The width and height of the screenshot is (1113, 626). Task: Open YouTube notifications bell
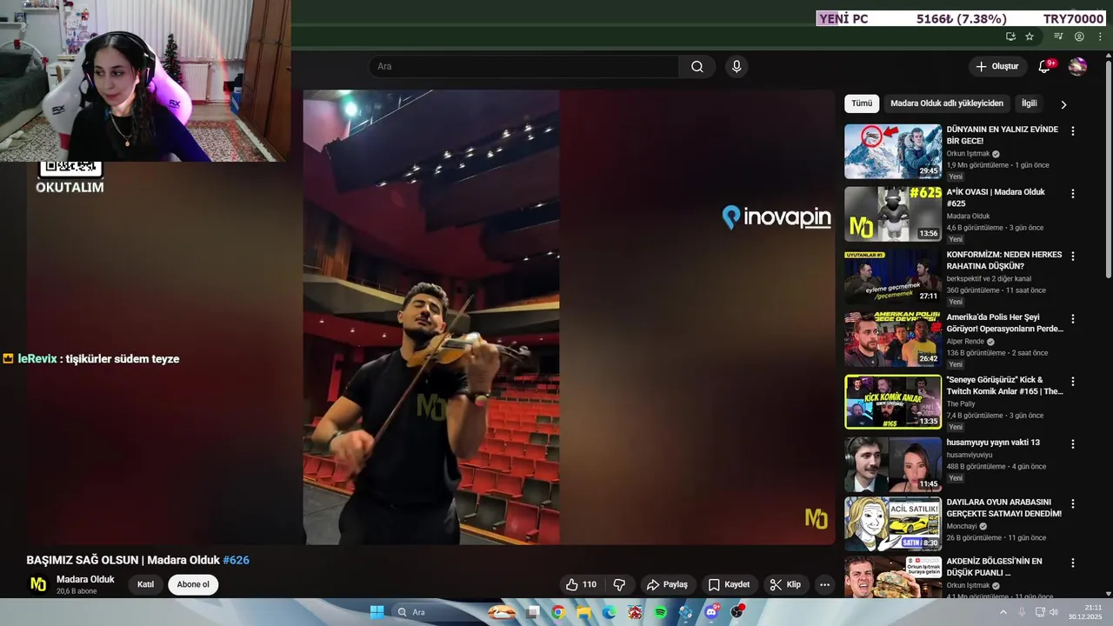(1045, 67)
